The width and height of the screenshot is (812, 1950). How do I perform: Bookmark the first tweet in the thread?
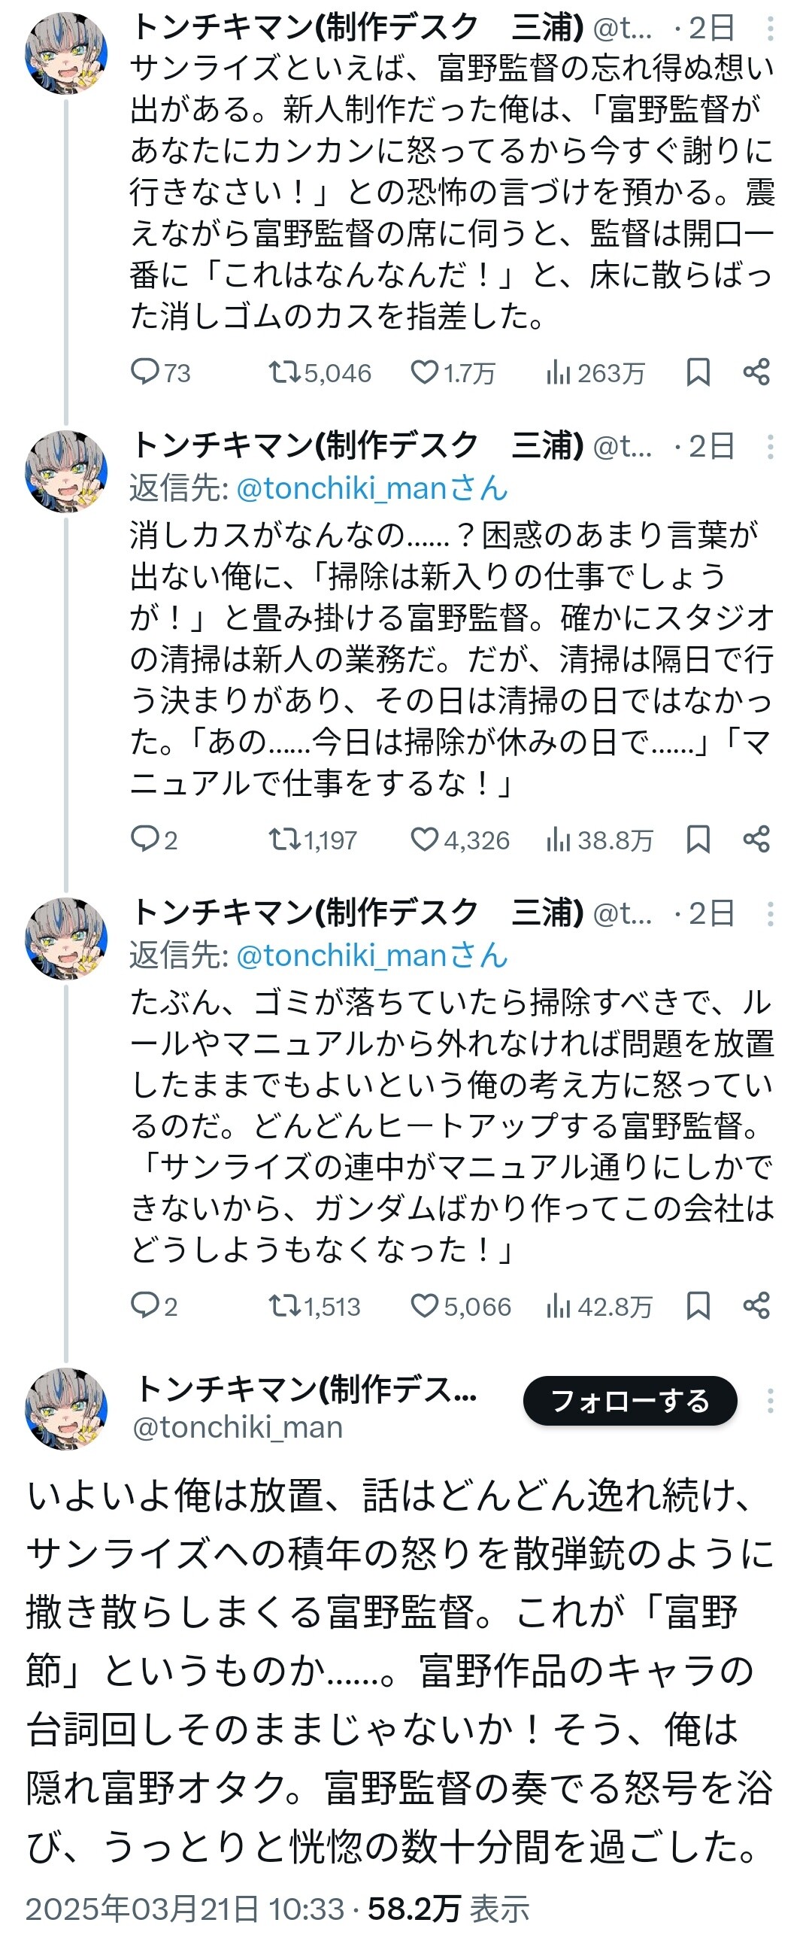point(698,372)
